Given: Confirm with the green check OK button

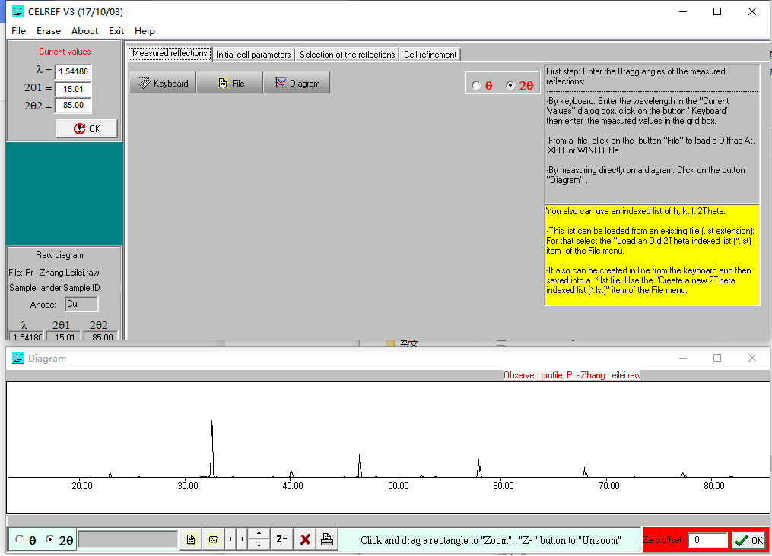Looking at the screenshot, I should 748,540.
